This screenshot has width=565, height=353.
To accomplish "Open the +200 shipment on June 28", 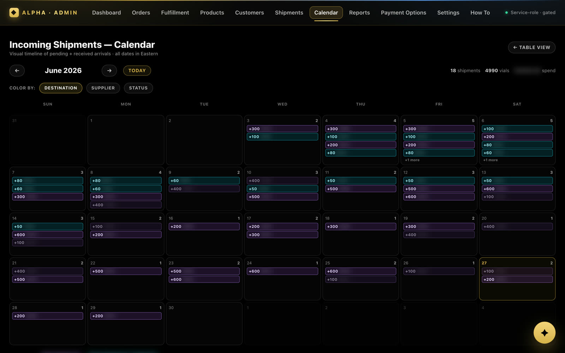I will coord(48,316).
